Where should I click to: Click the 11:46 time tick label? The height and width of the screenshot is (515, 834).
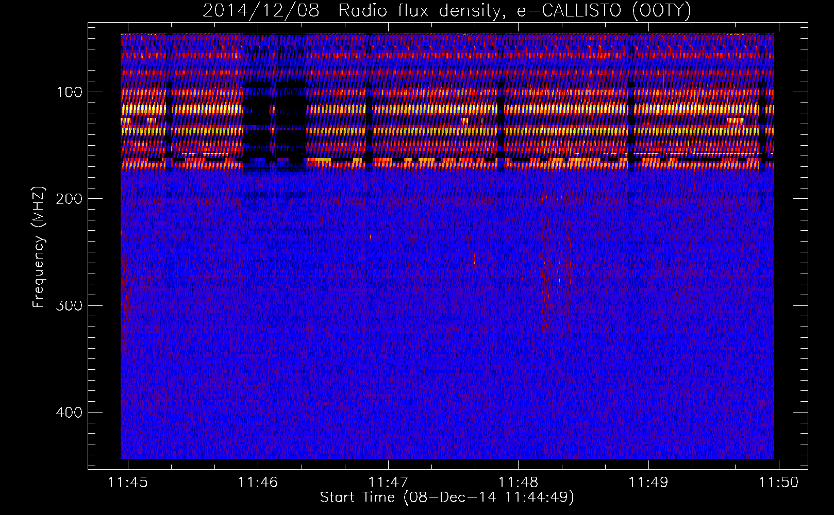258,482
